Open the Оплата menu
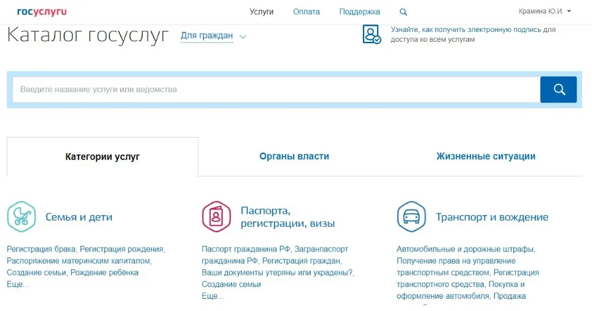The height and width of the screenshot is (311, 592). [306, 12]
